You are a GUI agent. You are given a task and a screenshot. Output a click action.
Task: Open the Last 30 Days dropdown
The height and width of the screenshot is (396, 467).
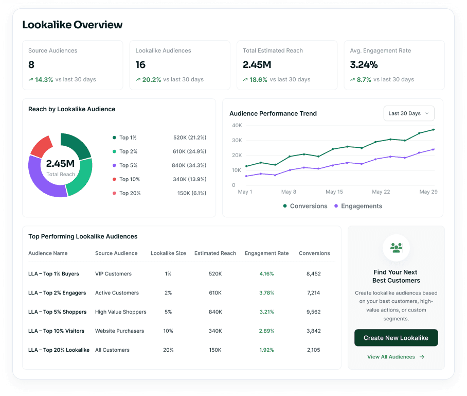coord(409,113)
